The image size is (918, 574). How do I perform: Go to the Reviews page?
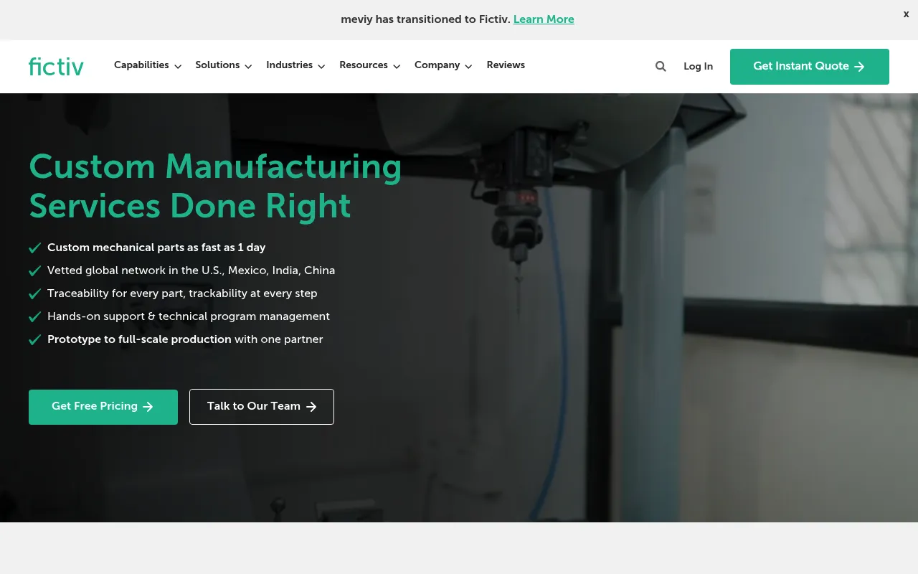(x=506, y=65)
